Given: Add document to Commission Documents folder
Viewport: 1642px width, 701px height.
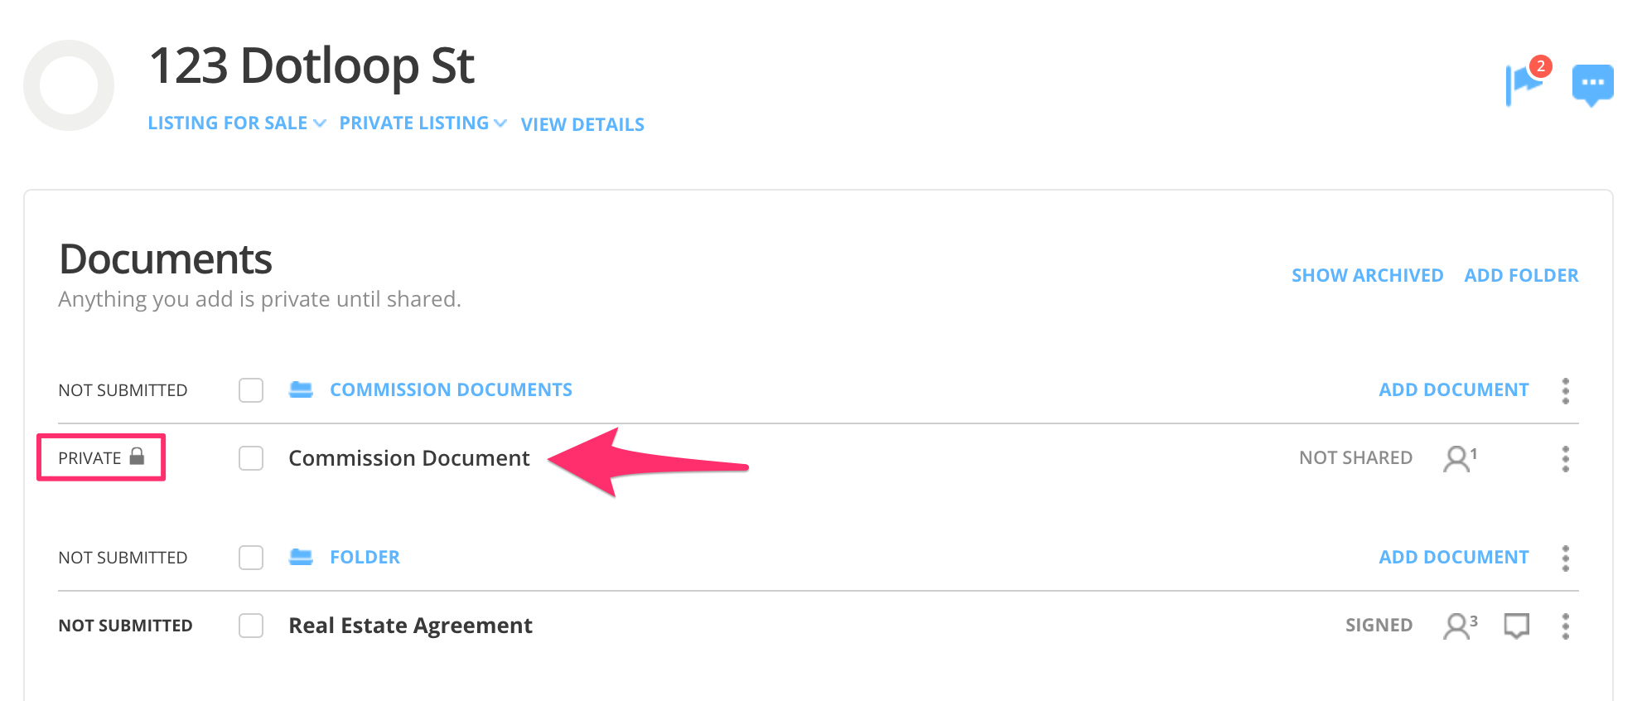Looking at the screenshot, I should [1453, 390].
